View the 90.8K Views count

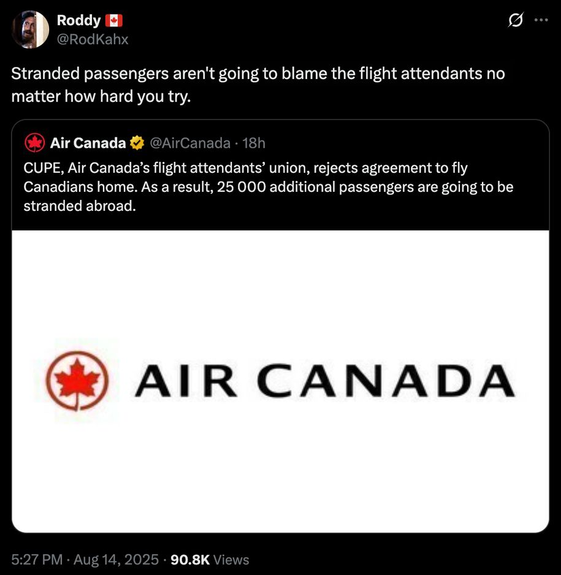click(x=212, y=559)
